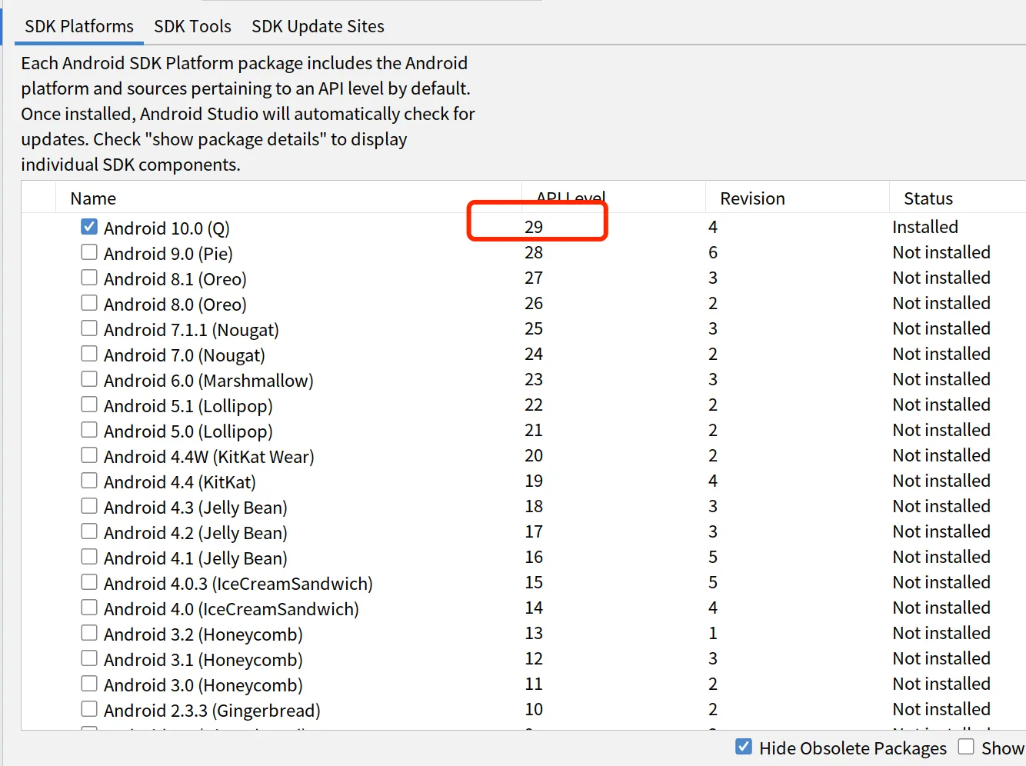This screenshot has width=1026, height=766.
Task: Click the "Android 7.1.1 (Nougat)" row label
Action: [192, 330]
